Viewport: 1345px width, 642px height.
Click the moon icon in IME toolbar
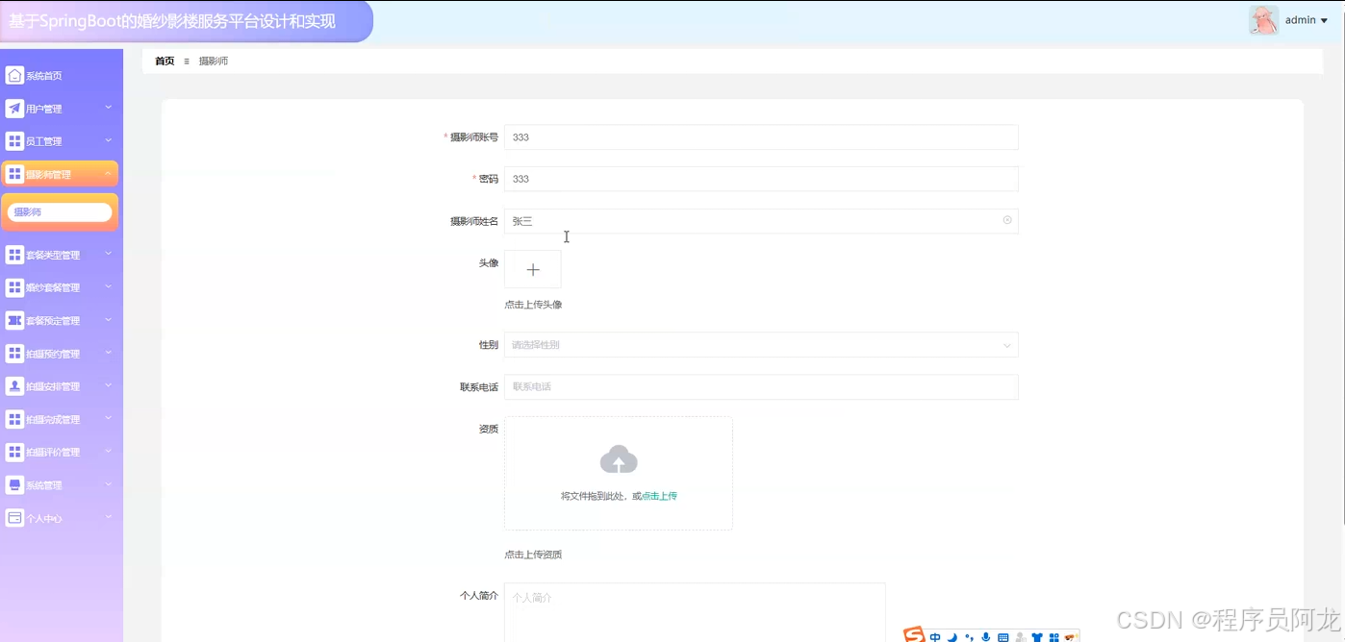coord(952,637)
